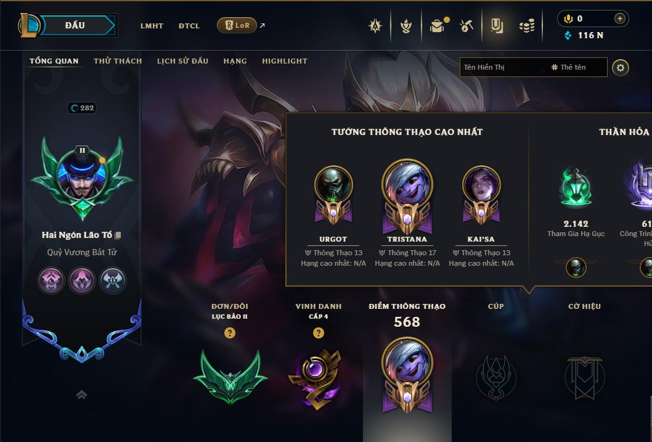Open the Lịch Sử Đấu tab
This screenshot has height=442, width=652.
coord(182,61)
